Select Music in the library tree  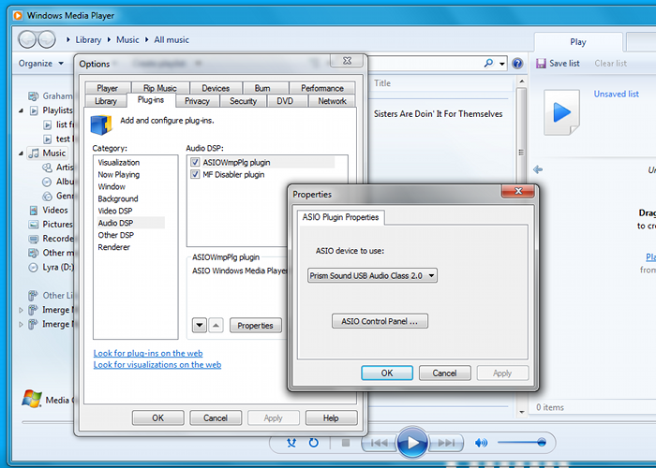(x=53, y=153)
